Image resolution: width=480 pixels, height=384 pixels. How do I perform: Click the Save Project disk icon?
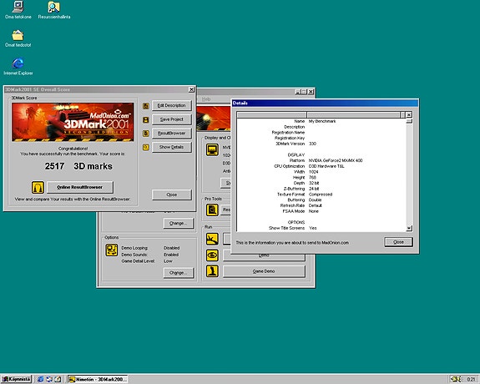pyautogui.click(x=146, y=119)
